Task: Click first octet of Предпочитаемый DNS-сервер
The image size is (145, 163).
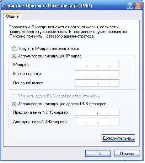Action: (81, 112)
